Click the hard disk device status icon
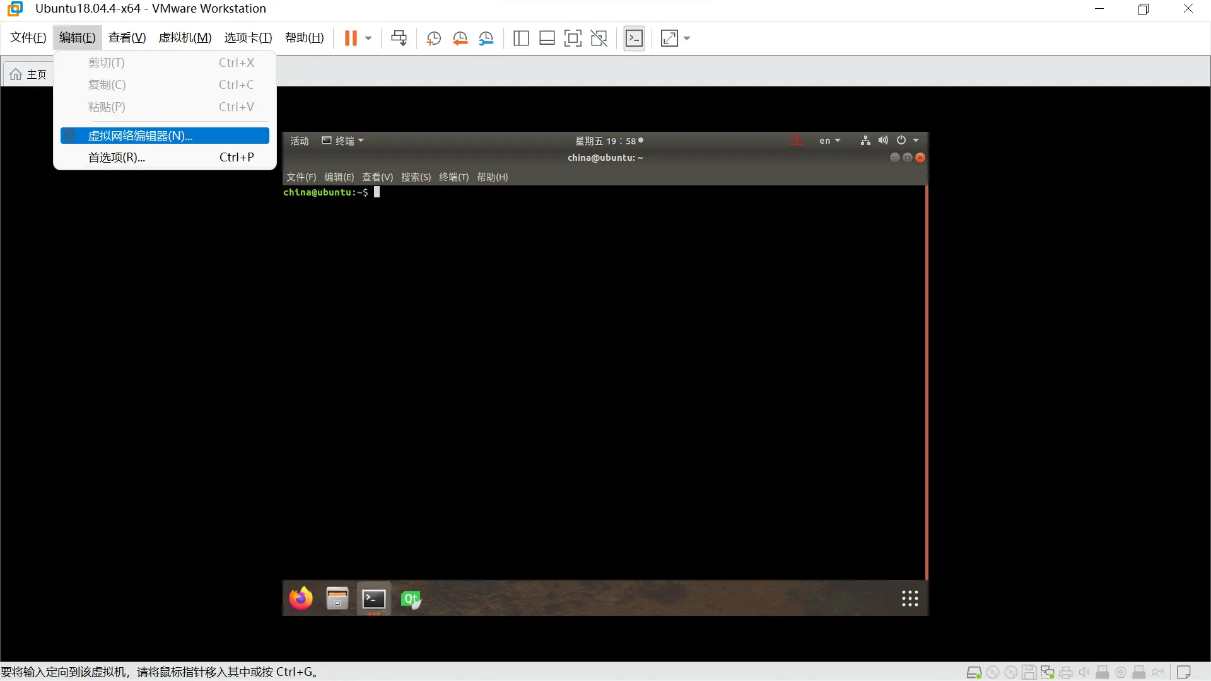This screenshot has height=681, width=1211. 974,672
